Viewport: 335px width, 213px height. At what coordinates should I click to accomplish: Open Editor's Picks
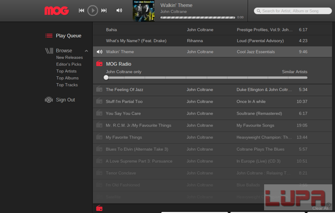pyautogui.click(x=69, y=64)
